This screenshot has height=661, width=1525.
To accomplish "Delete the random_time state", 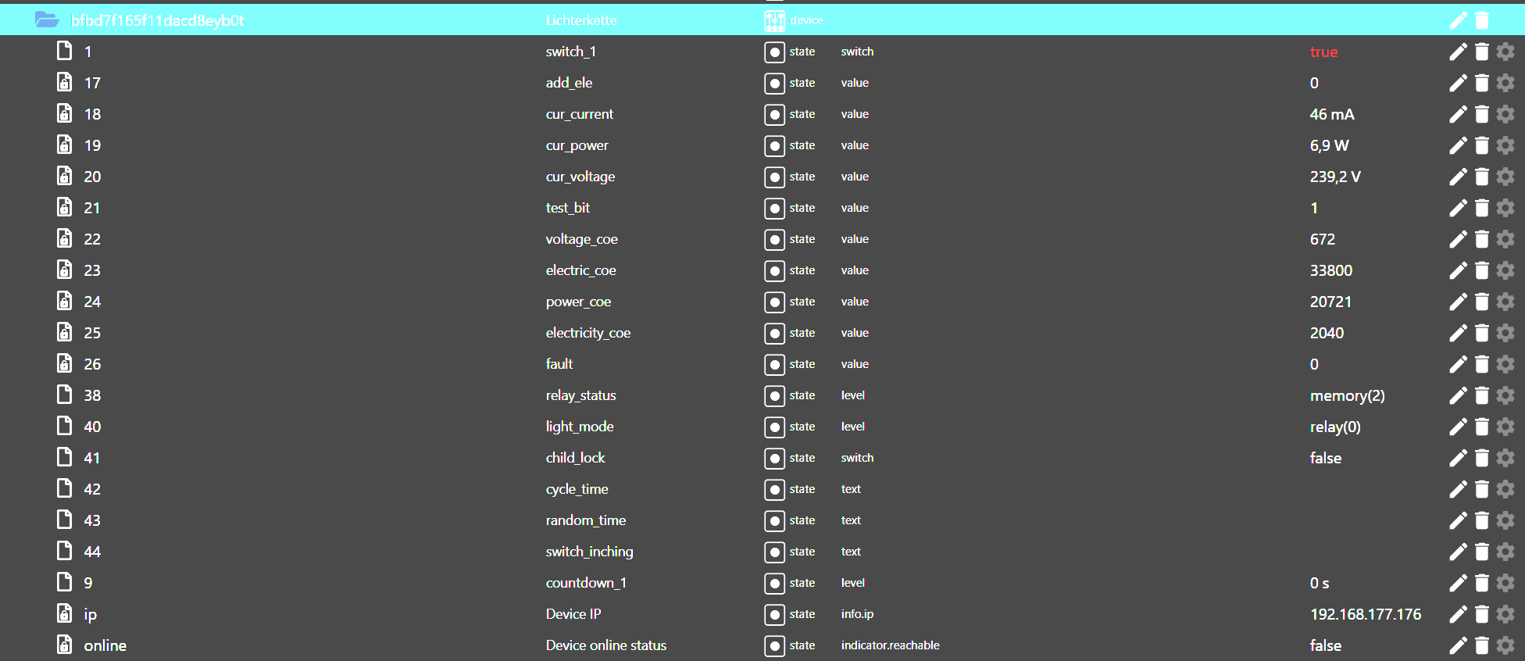I will pos(1482,520).
